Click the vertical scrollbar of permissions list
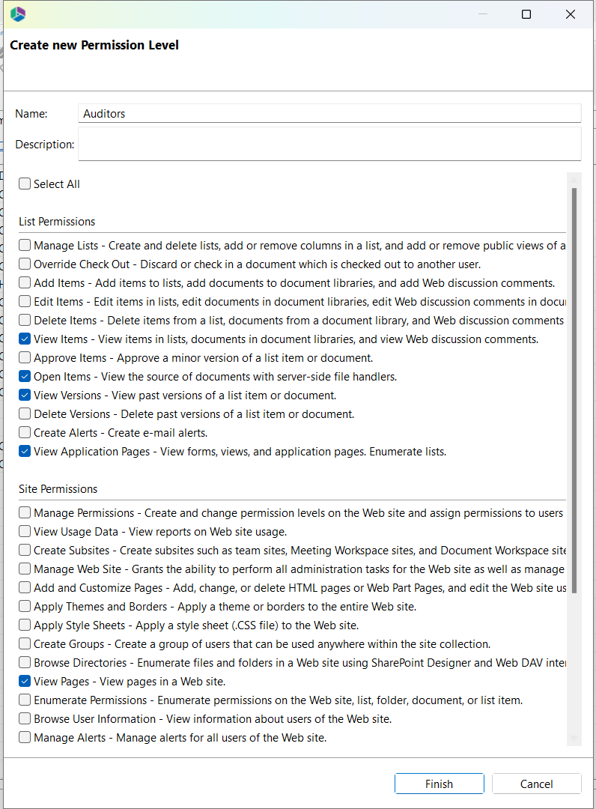596x809 pixels. tap(574, 390)
